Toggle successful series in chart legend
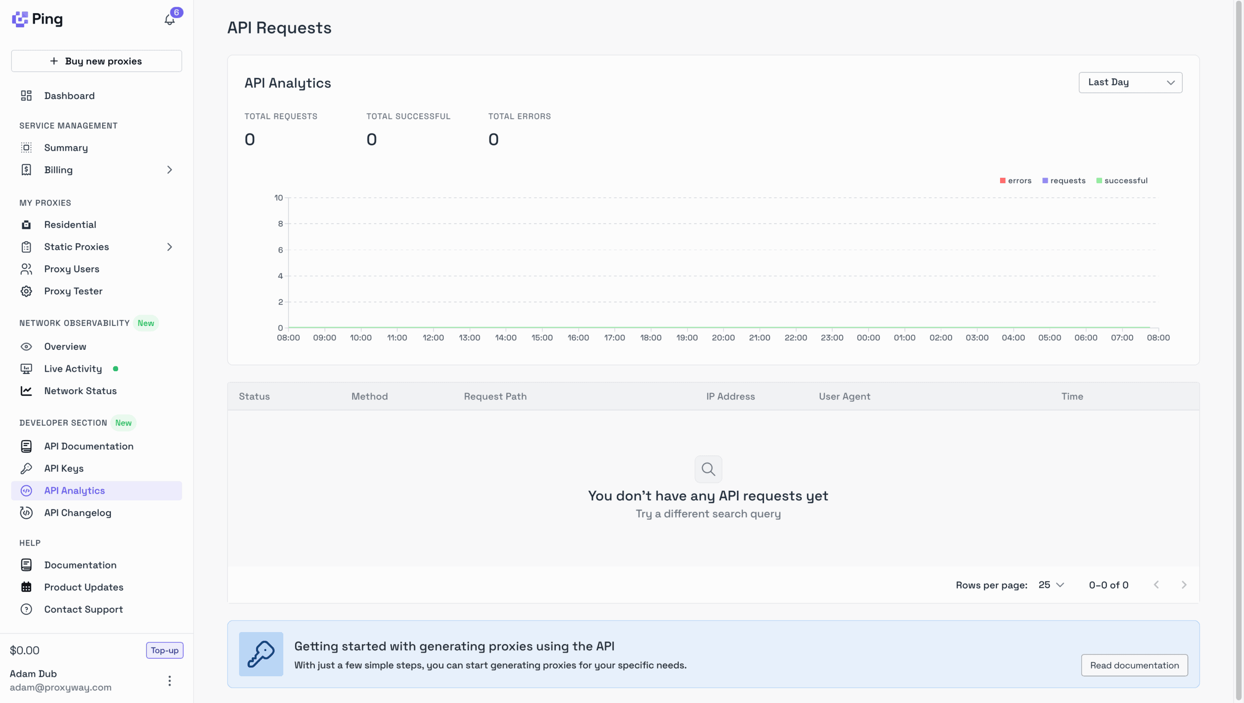1244x703 pixels. (1122, 181)
